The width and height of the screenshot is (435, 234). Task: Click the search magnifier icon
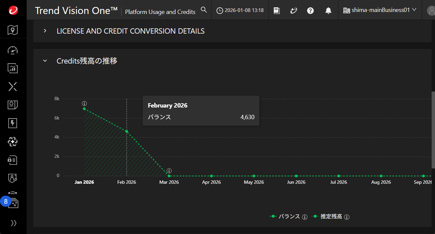coord(204,10)
